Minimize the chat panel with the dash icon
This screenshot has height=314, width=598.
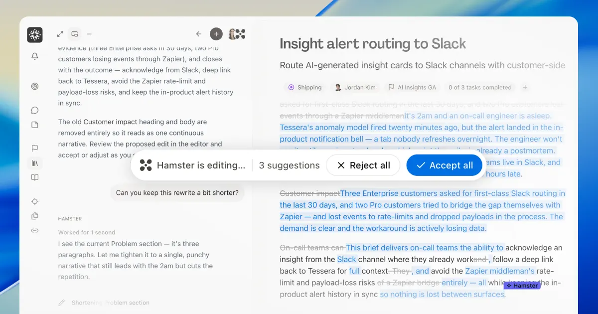point(89,34)
